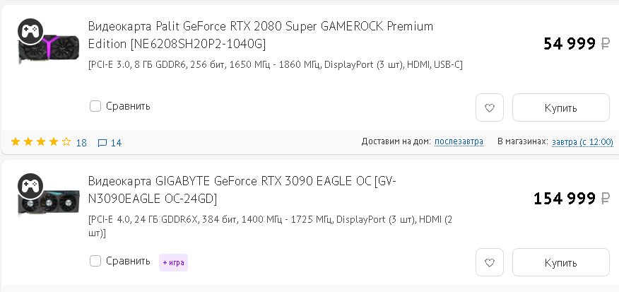
Task: Tick Сравнить checkbox for Palit RTX 2080
Action: pyautogui.click(x=95, y=106)
